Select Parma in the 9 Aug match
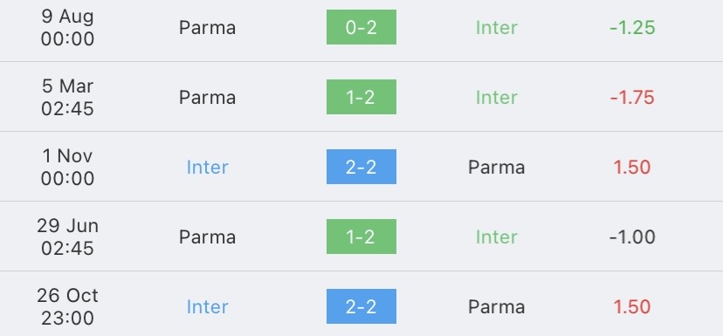Image resolution: width=723 pixels, height=336 pixels. [207, 28]
